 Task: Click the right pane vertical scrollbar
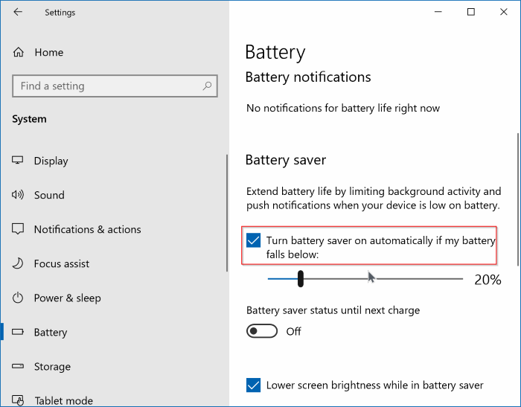(x=518, y=199)
